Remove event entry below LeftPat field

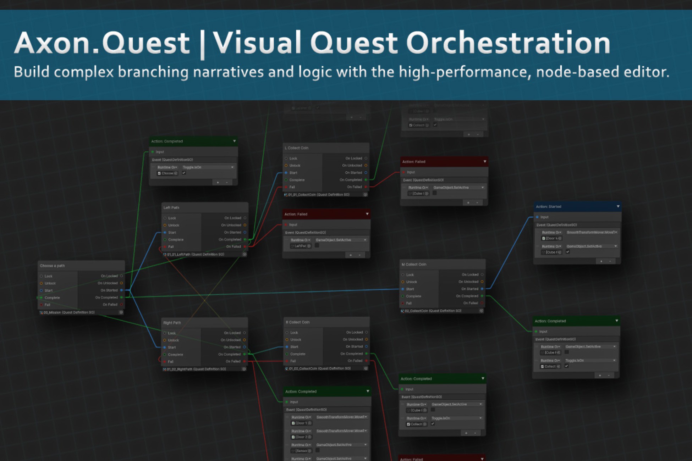[x=359, y=255]
